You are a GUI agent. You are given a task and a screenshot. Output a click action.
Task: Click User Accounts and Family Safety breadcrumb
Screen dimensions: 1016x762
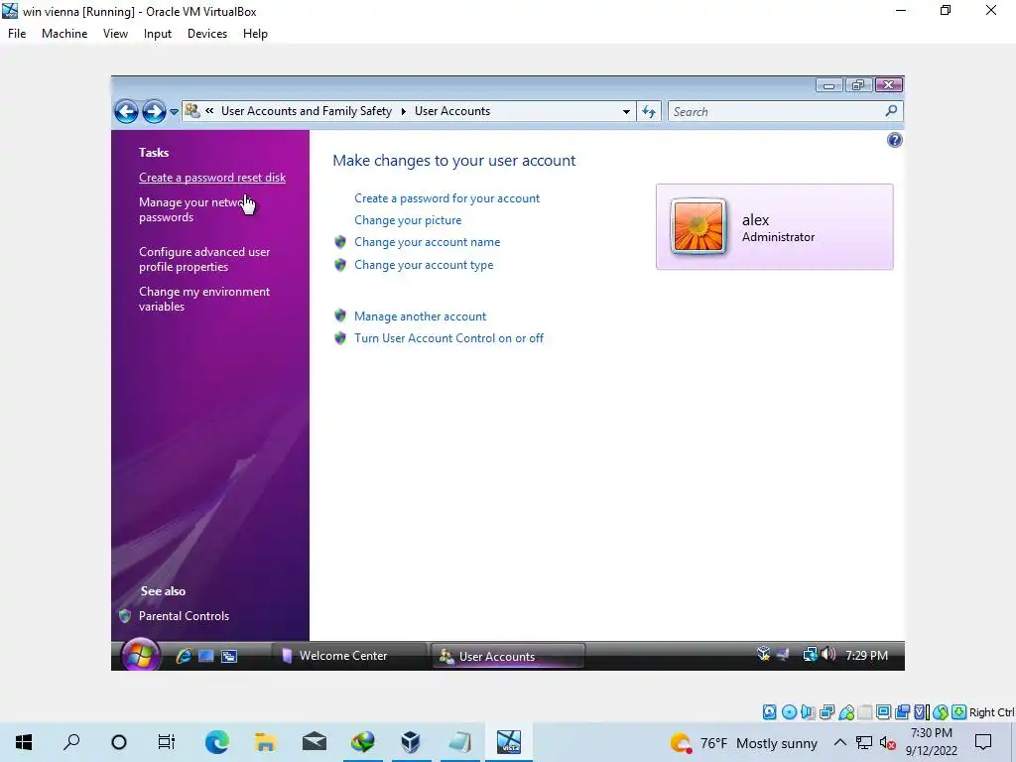point(307,111)
